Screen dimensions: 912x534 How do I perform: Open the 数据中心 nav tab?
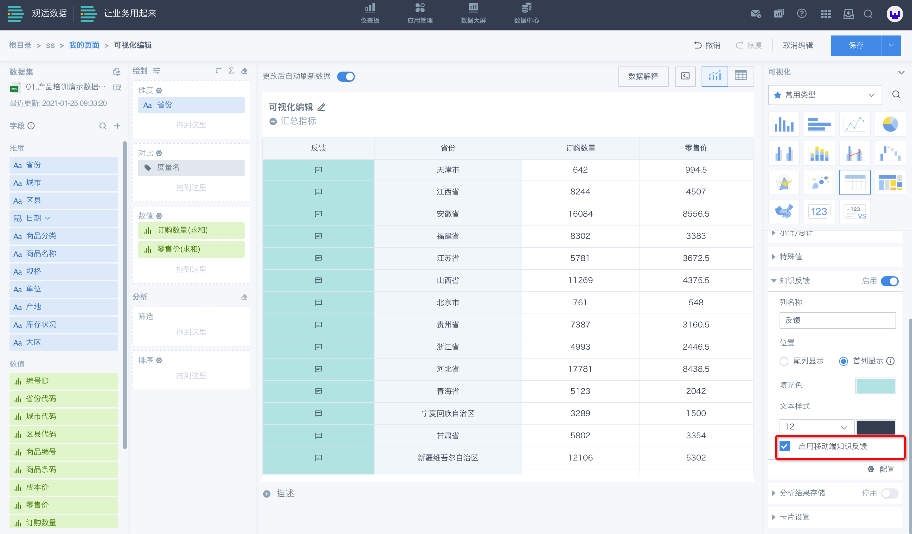pos(526,14)
